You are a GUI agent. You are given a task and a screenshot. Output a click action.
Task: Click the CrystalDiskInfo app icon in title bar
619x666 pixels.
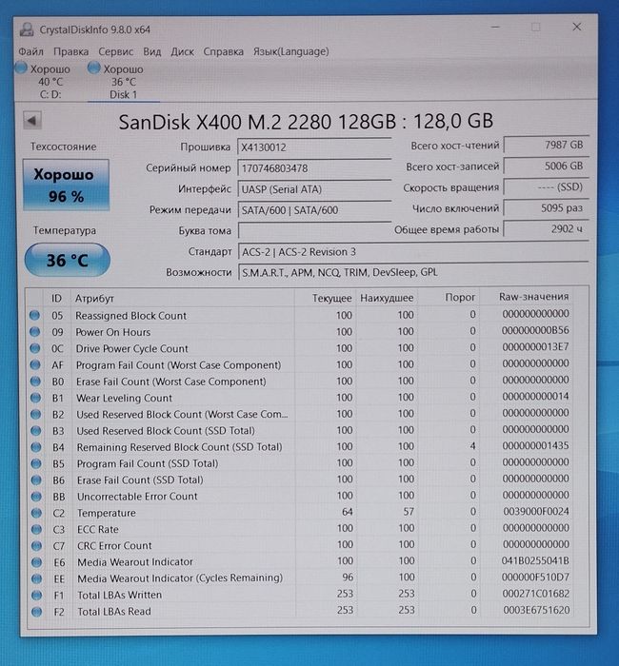pyautogui.click(x=27, y=29)
